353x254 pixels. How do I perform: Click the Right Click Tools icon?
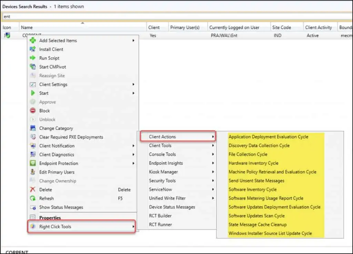(33, 226)
